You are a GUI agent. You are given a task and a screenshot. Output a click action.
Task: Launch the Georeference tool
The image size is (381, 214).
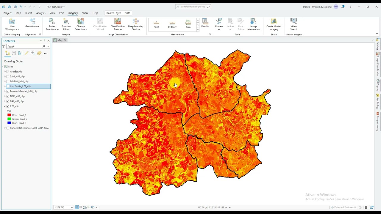pyautogui.click(x=32, y=23)
